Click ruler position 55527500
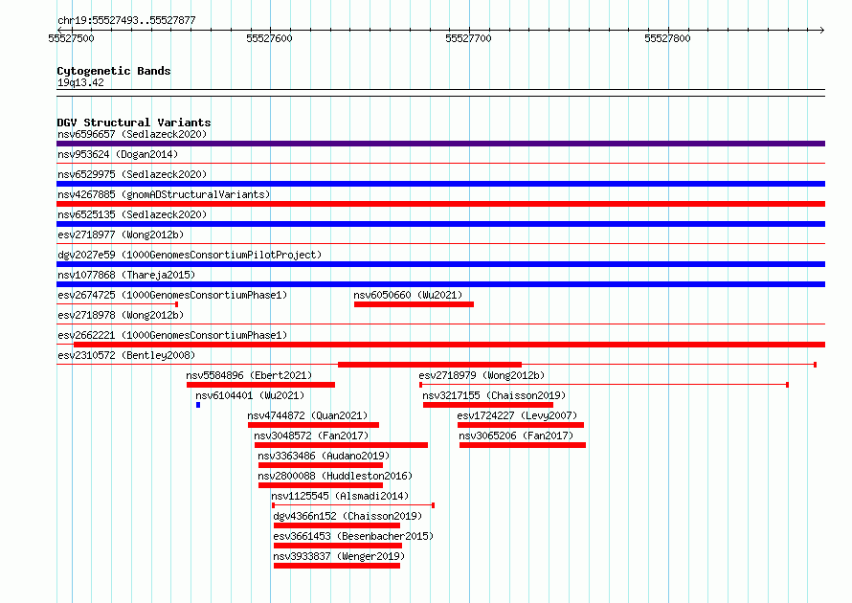 coord(71,38)
